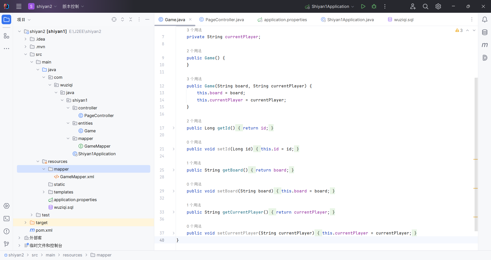Open the 项目 view selector dropdown
491x260 pixels.
point(24,20)
